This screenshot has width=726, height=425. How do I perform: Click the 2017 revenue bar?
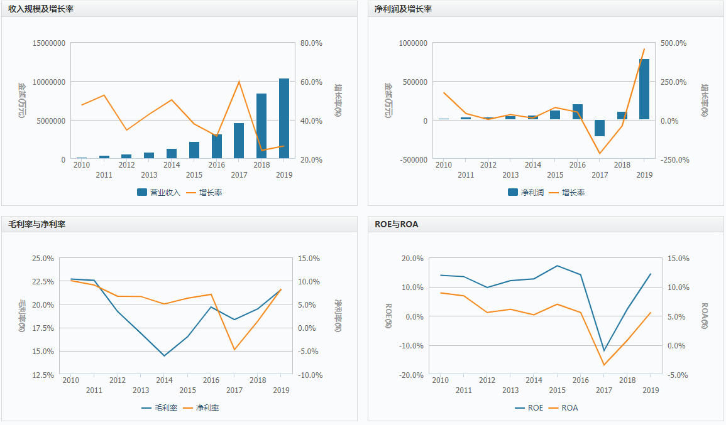(239, 141)
